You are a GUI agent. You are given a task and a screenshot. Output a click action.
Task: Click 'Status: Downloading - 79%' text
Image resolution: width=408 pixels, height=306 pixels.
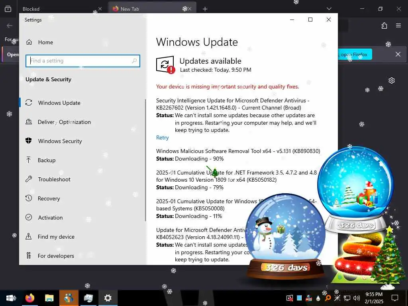(x=190, y=187)
